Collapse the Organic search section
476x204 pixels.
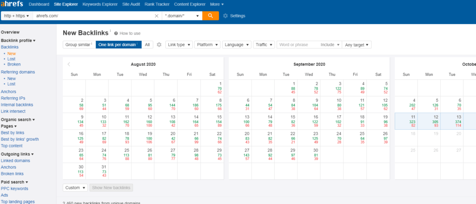[18, 119]
